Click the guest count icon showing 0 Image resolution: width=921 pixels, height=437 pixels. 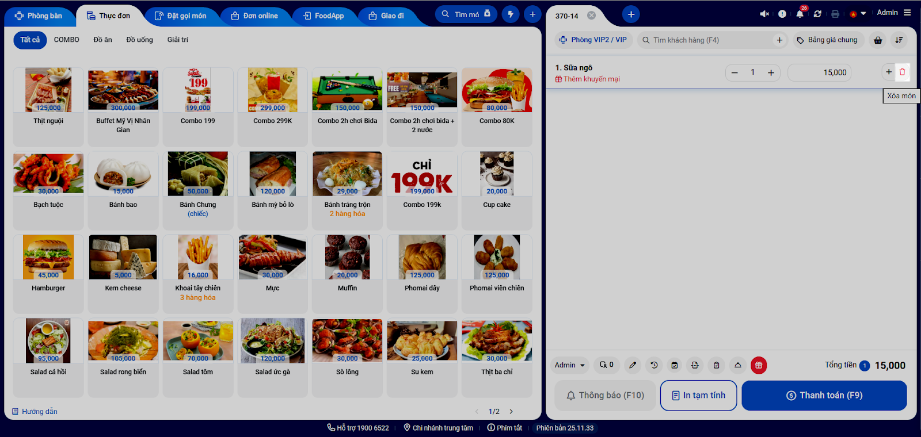click(607, 365)
